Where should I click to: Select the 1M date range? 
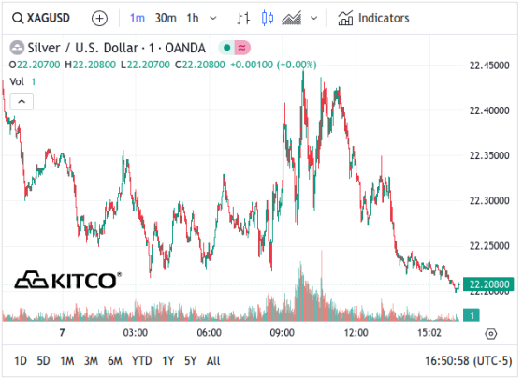67,361
